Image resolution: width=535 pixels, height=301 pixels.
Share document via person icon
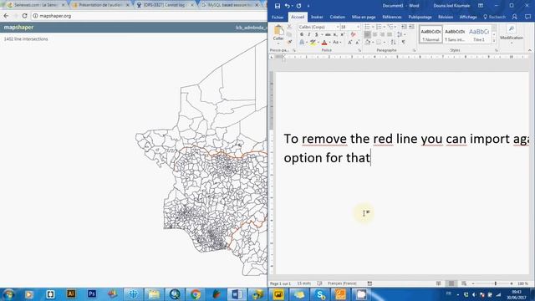coord(515,17)
